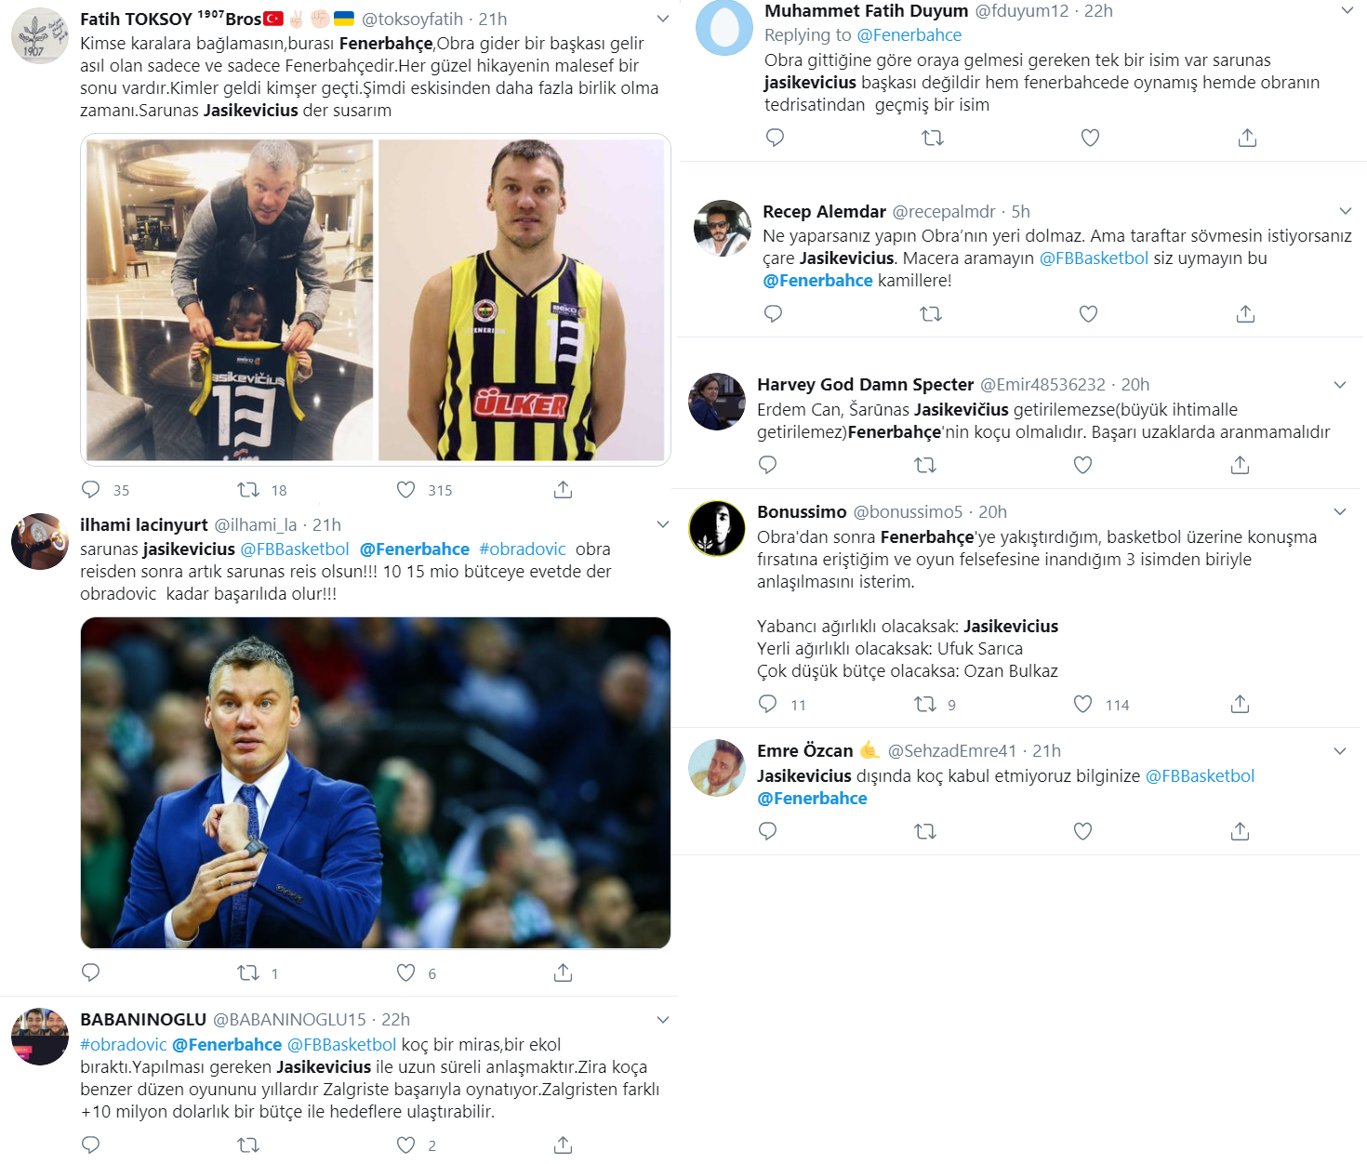Viewport: 1367px width, 1164px height.
Task: Share BABANINOGLU's tweet
Action: [563, 1145]
